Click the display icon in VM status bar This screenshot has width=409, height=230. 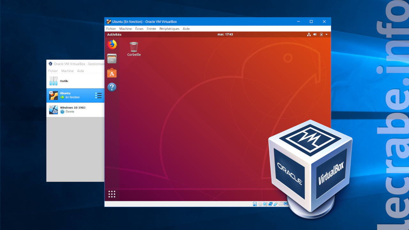coord(286,204)
